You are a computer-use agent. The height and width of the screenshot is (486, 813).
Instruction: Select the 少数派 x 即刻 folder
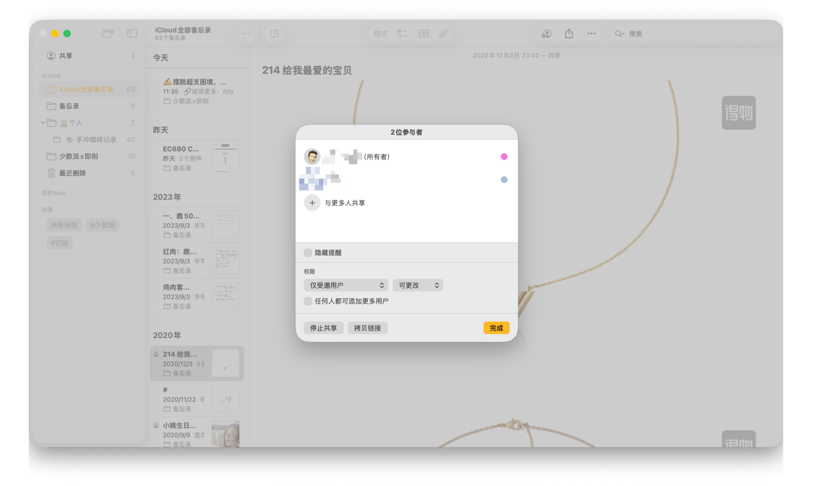click(x=78, y=156)
